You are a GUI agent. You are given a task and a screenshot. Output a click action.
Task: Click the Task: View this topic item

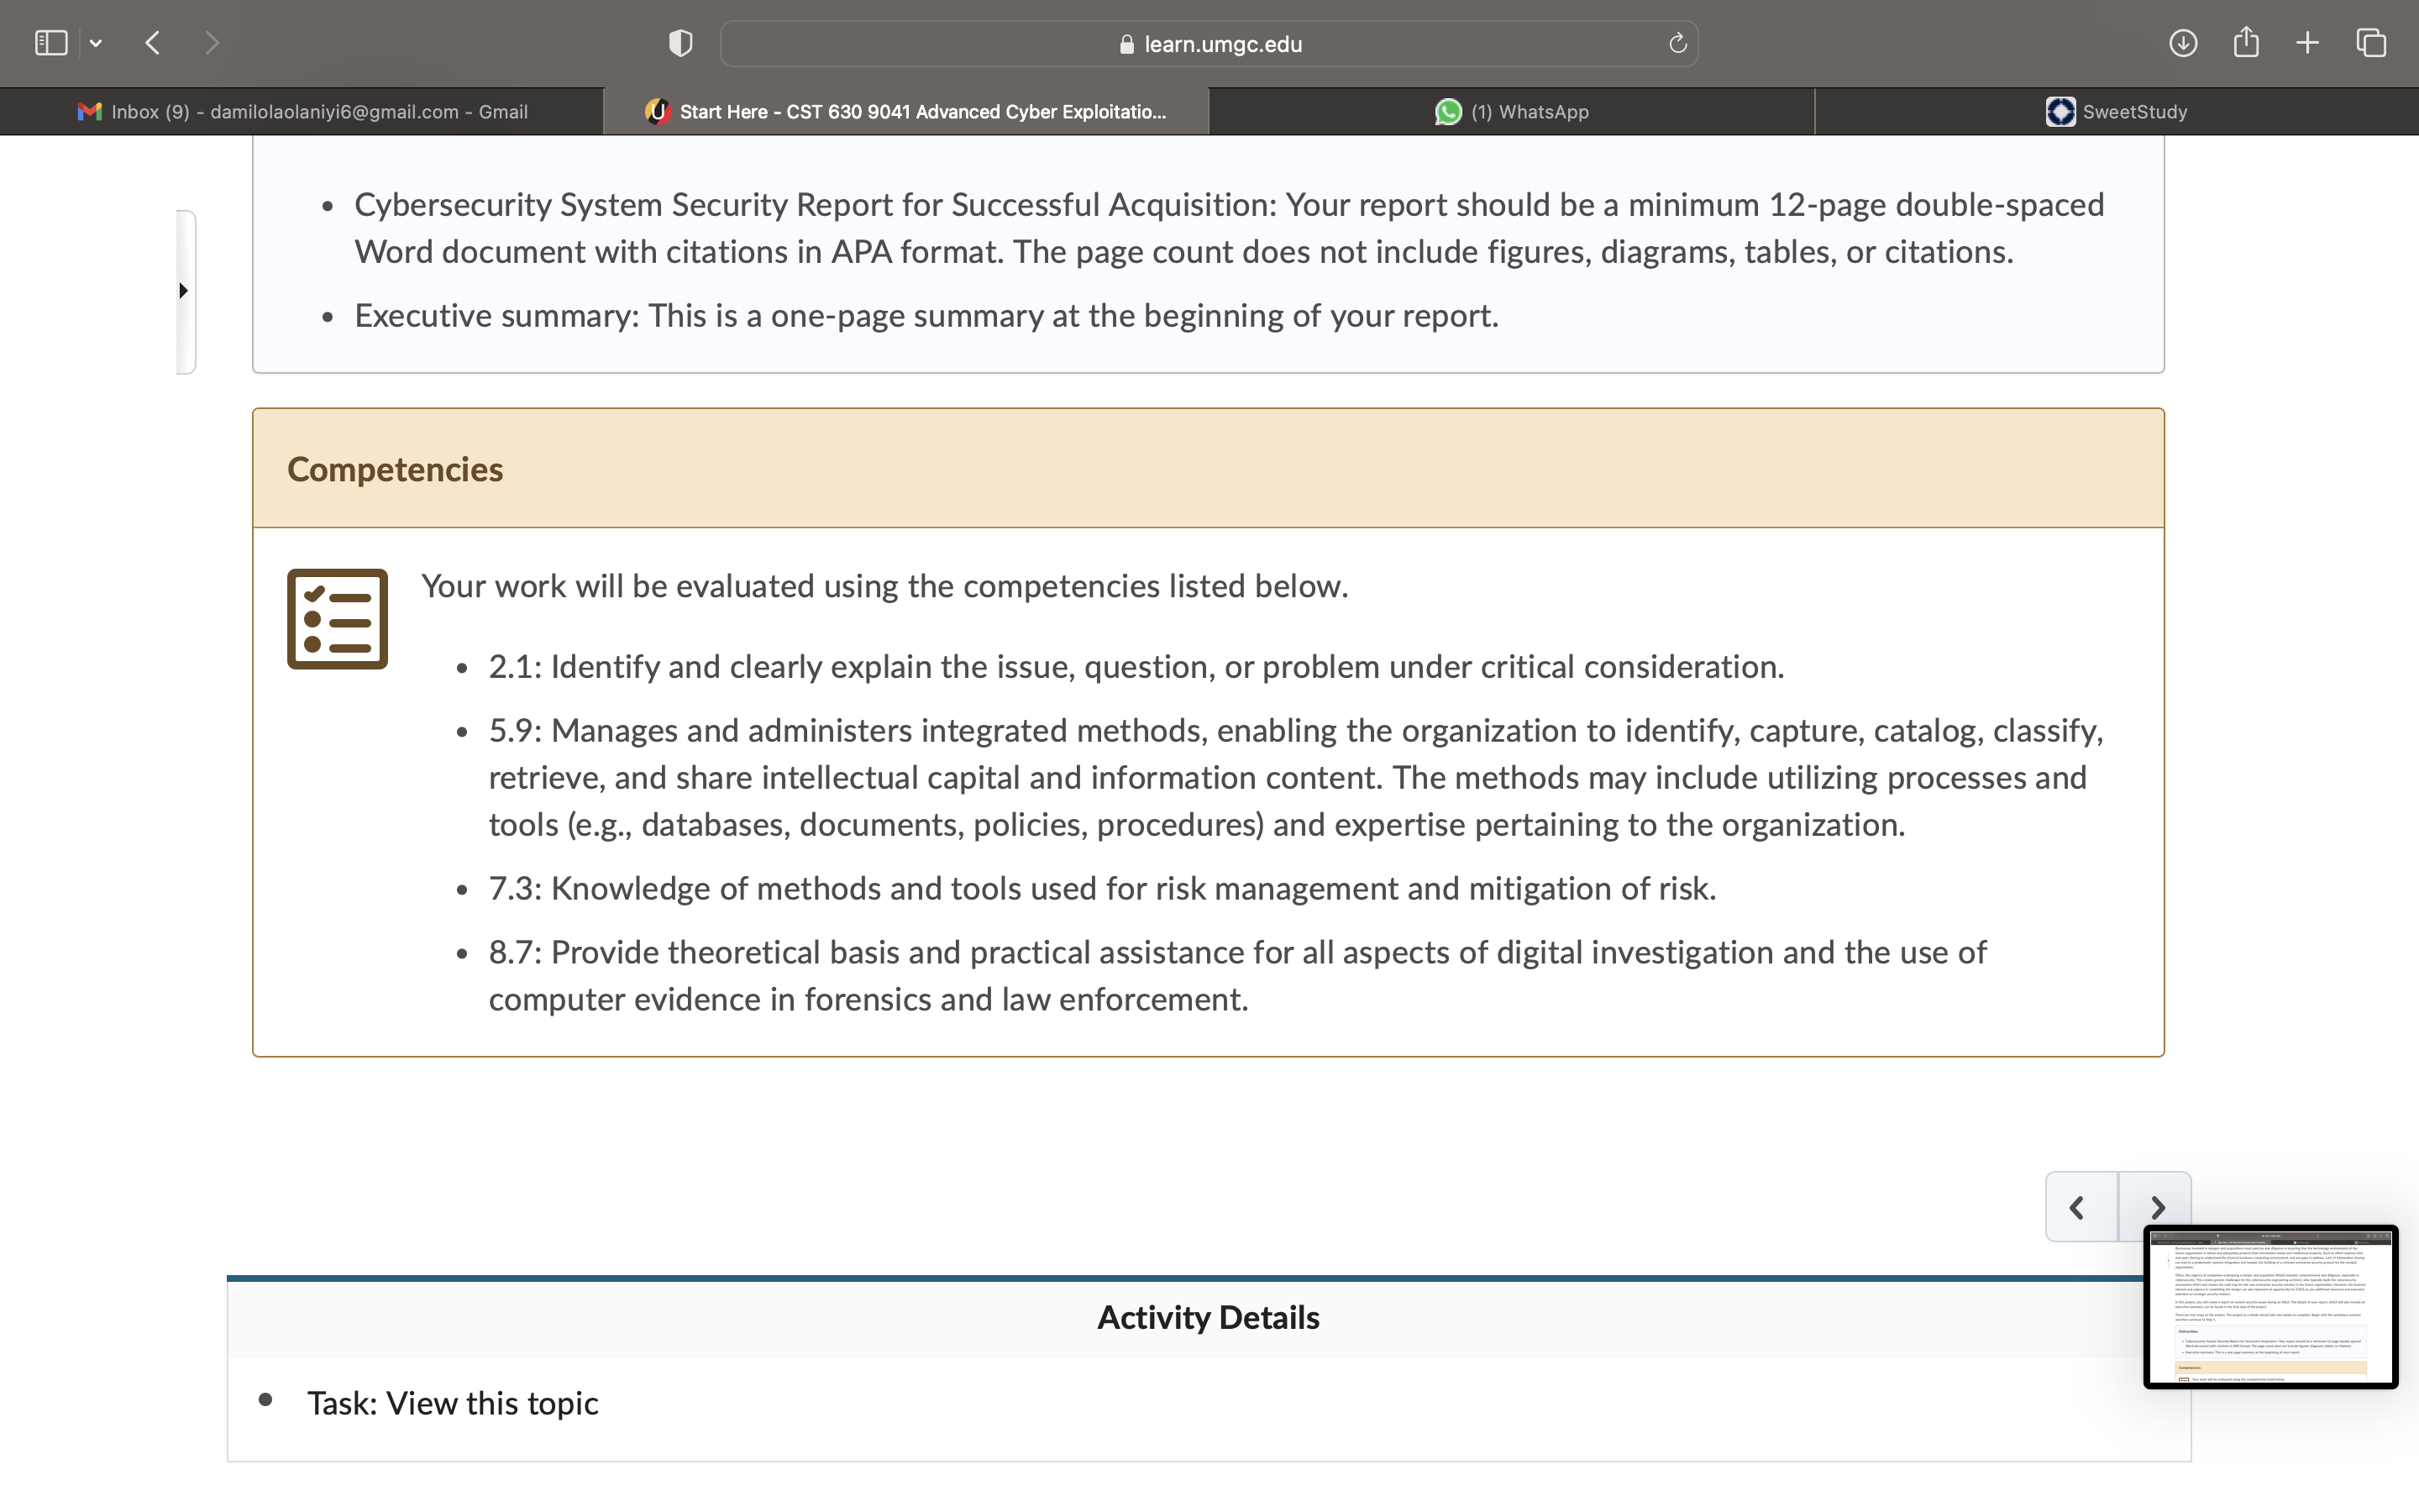[453, 1403]
